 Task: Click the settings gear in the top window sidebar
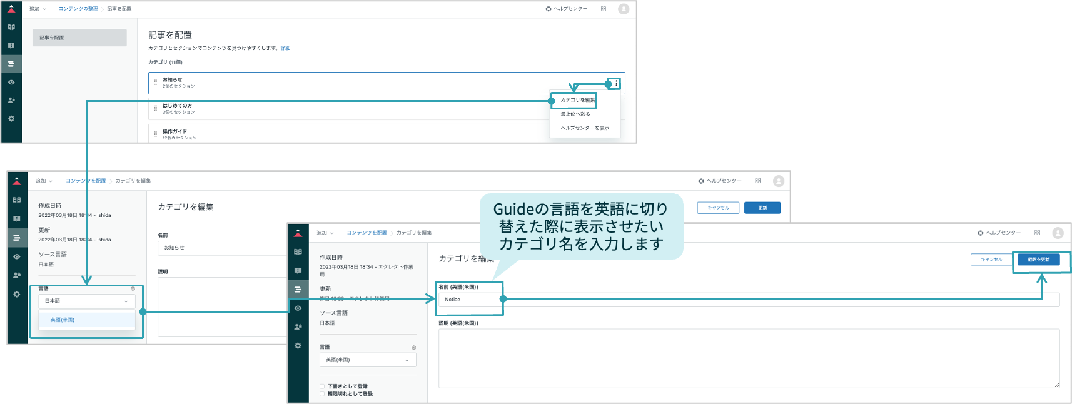click(x=11, y=118)
